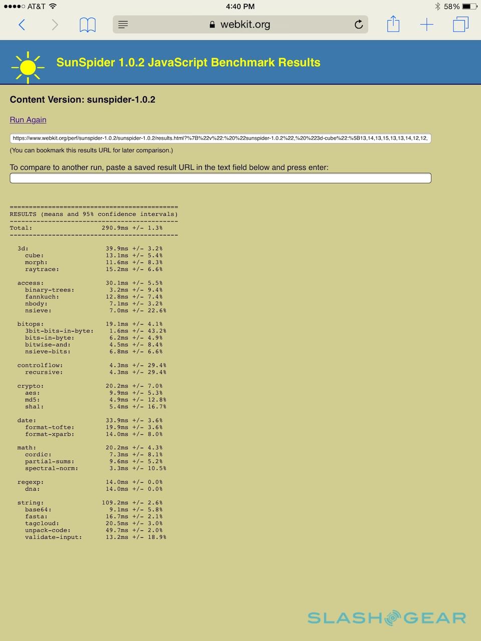Select the fasta 16.7ms row
The image size is (481, 641).
pyautogui.click(x=94, y=517)
